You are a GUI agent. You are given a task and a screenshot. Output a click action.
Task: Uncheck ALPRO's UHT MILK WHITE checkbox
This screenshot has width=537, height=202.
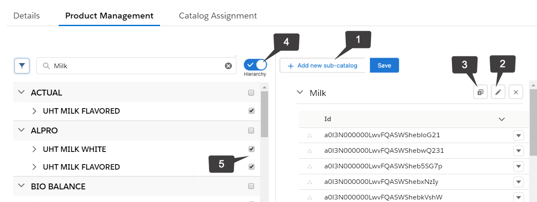click(252, 149)
